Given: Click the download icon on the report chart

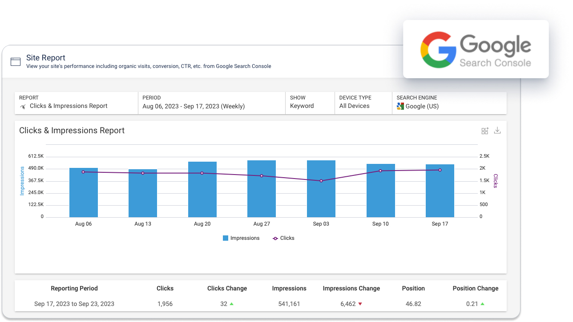Looking at the screenshot, I should tap(497, 131).
